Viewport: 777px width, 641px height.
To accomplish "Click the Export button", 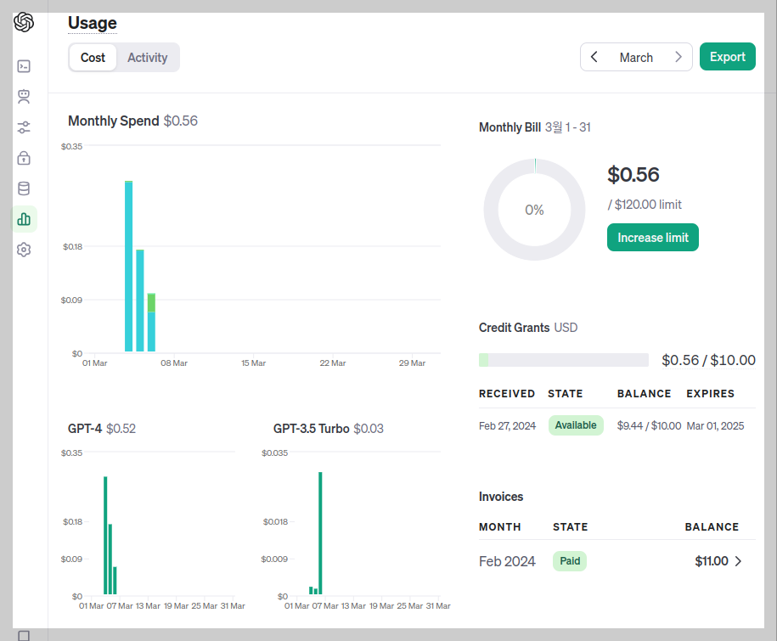I will coord(727,57).
